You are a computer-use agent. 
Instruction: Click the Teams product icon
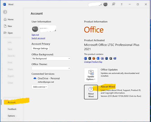[x=115, y=58]
